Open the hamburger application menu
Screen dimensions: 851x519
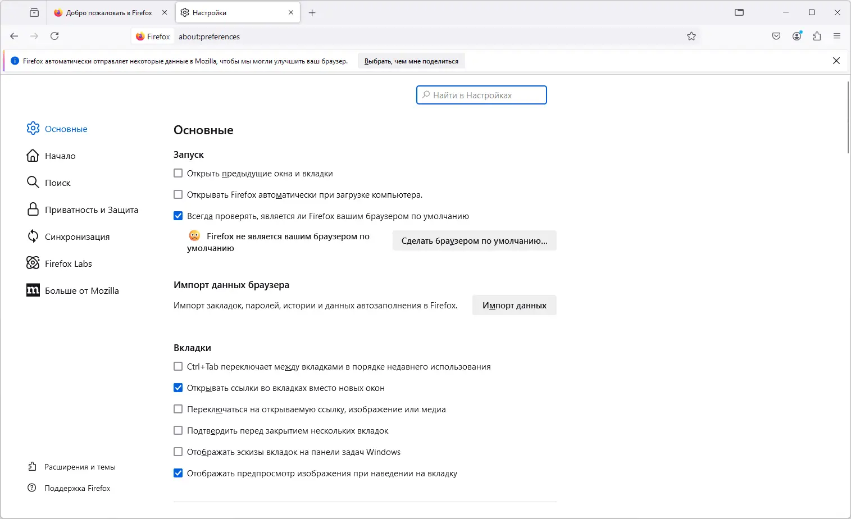[837, 36]
